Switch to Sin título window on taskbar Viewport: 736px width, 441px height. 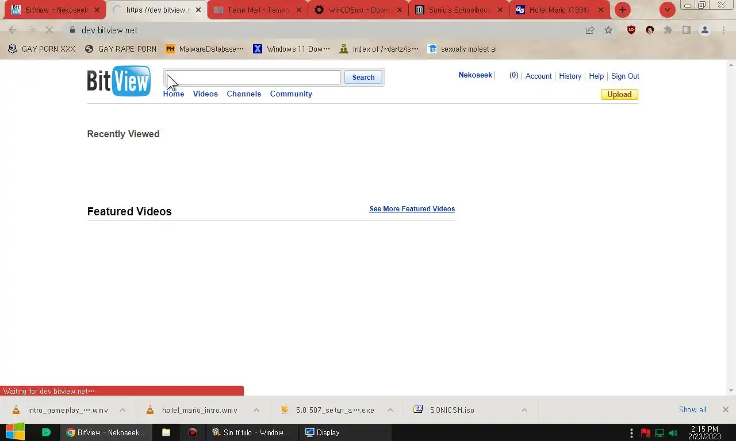coord(251,432)
